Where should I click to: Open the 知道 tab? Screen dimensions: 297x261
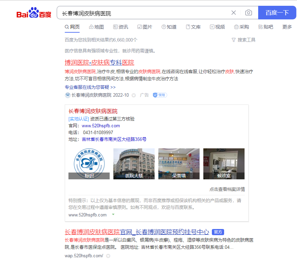pos(169,27)
